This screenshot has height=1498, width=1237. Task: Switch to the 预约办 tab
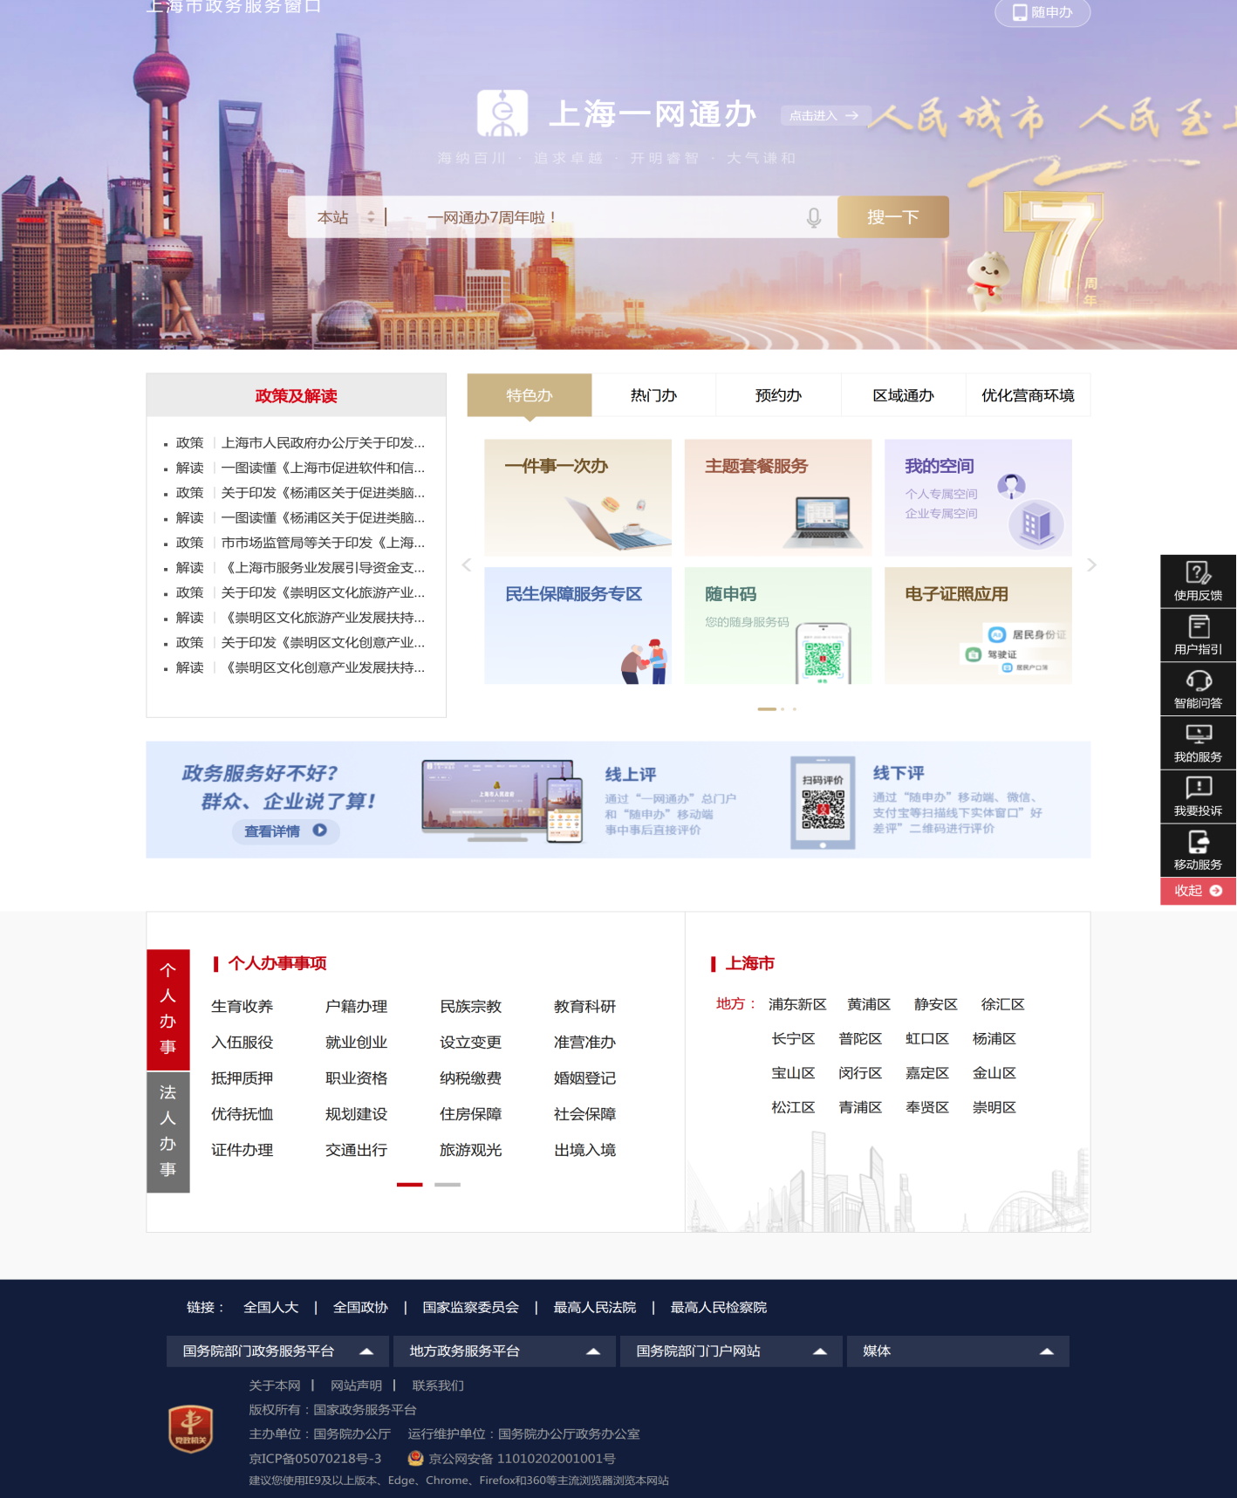coord(778,395)
